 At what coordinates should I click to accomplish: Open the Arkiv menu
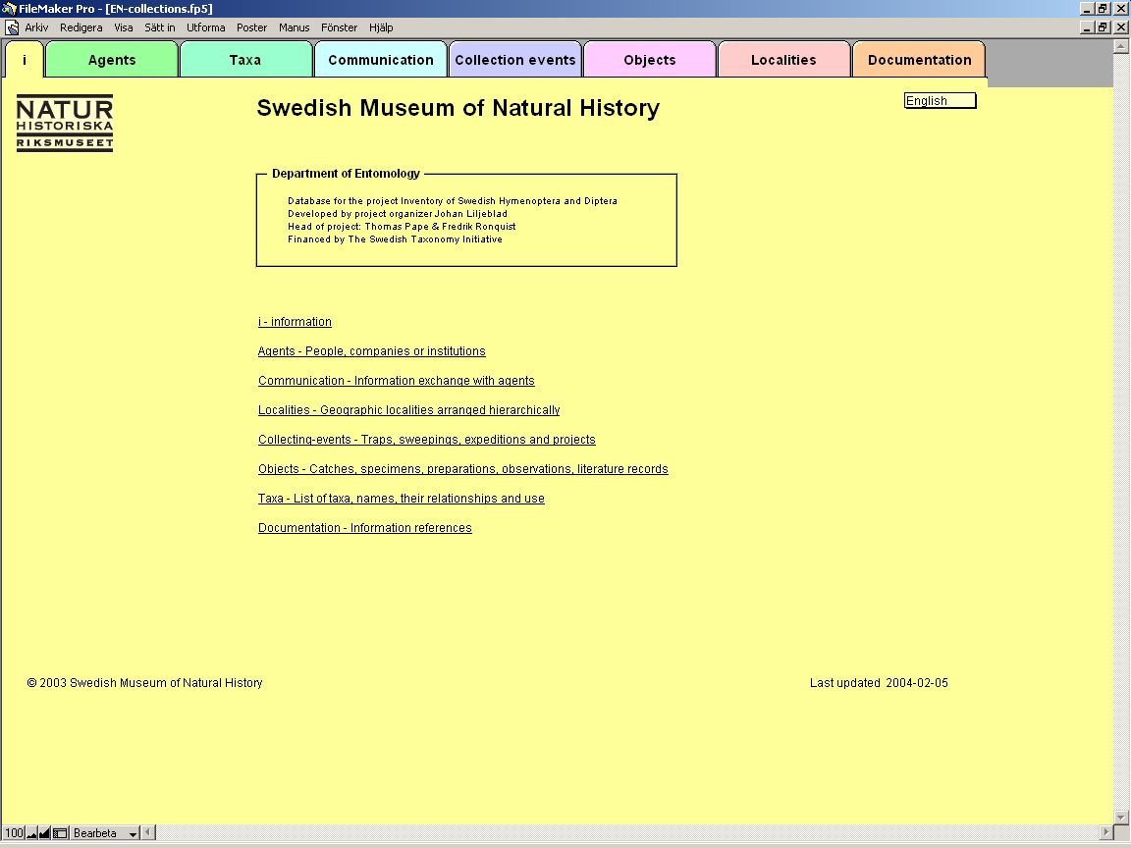point(36,27)
